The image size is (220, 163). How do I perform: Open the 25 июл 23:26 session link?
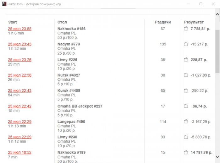[19, 60]
